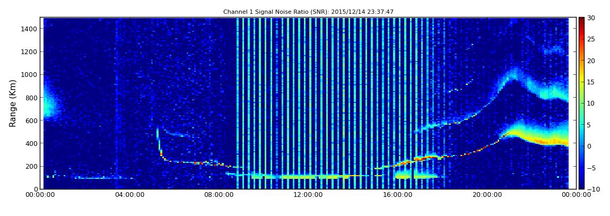Click the 04:00:00 time axis label
The width and height of the screenshot is (610, 216).
click(x=129, y=195)
